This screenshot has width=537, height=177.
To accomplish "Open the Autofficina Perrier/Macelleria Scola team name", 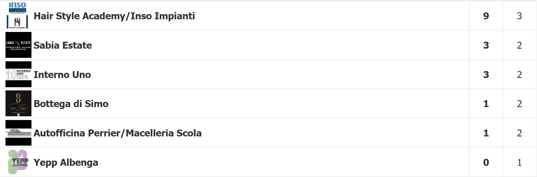I will pos(118,133).
